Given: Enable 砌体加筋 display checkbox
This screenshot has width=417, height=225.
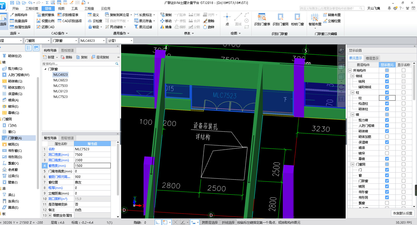Looking at the screenshot, I should pyautogui.click(x=387, y=137).
